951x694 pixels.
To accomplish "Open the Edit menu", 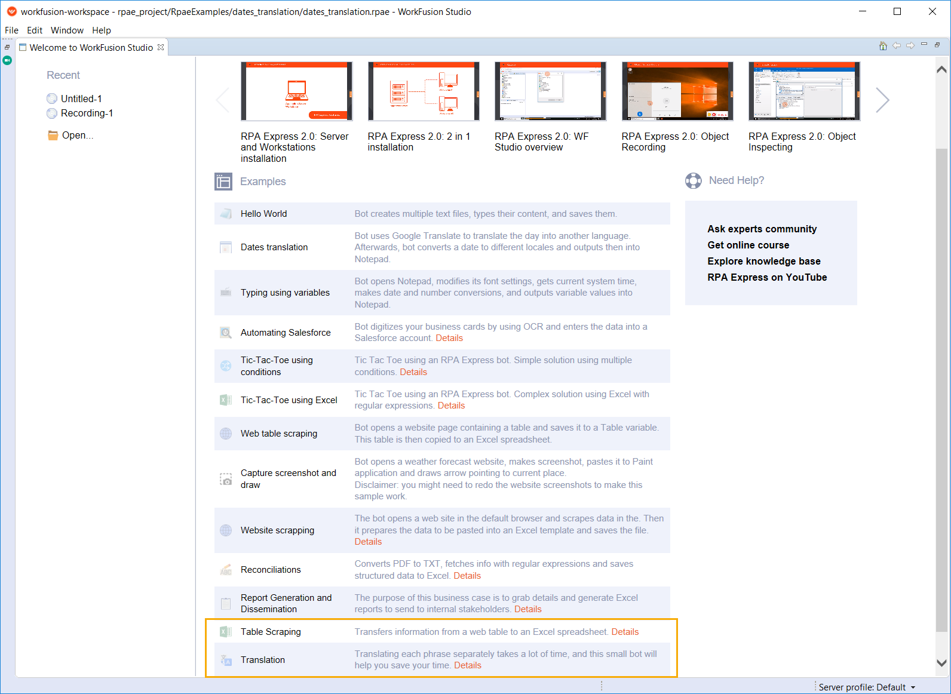I will pyautogui.click(x=35, y=30).
